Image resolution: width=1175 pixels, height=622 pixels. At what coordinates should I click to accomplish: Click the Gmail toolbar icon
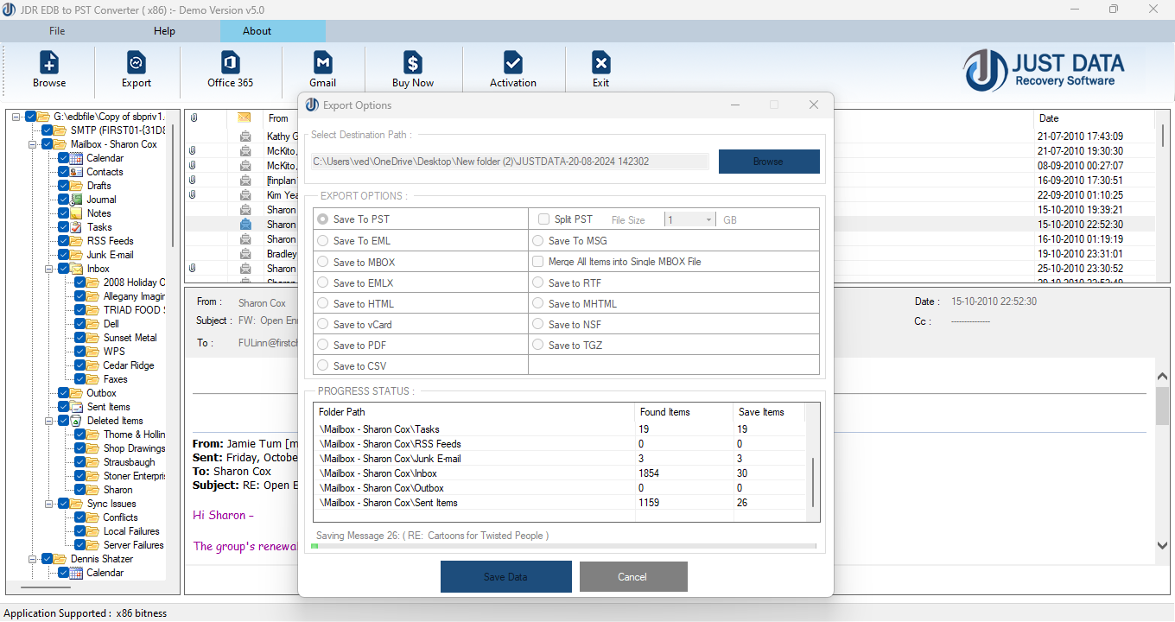[322, 63]
